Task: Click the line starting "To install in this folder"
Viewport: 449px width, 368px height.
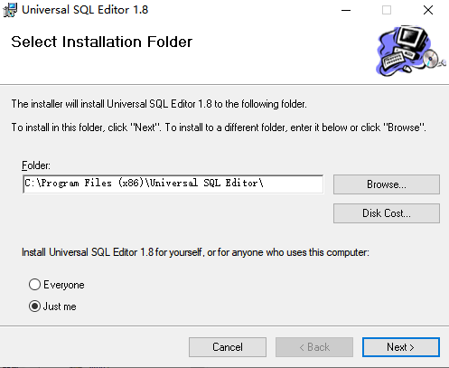Action: click(219, 127)
